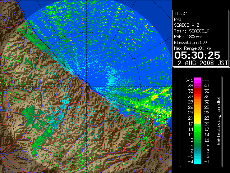Select the 'SEAICE_A_Z' product name

(187, 25)
